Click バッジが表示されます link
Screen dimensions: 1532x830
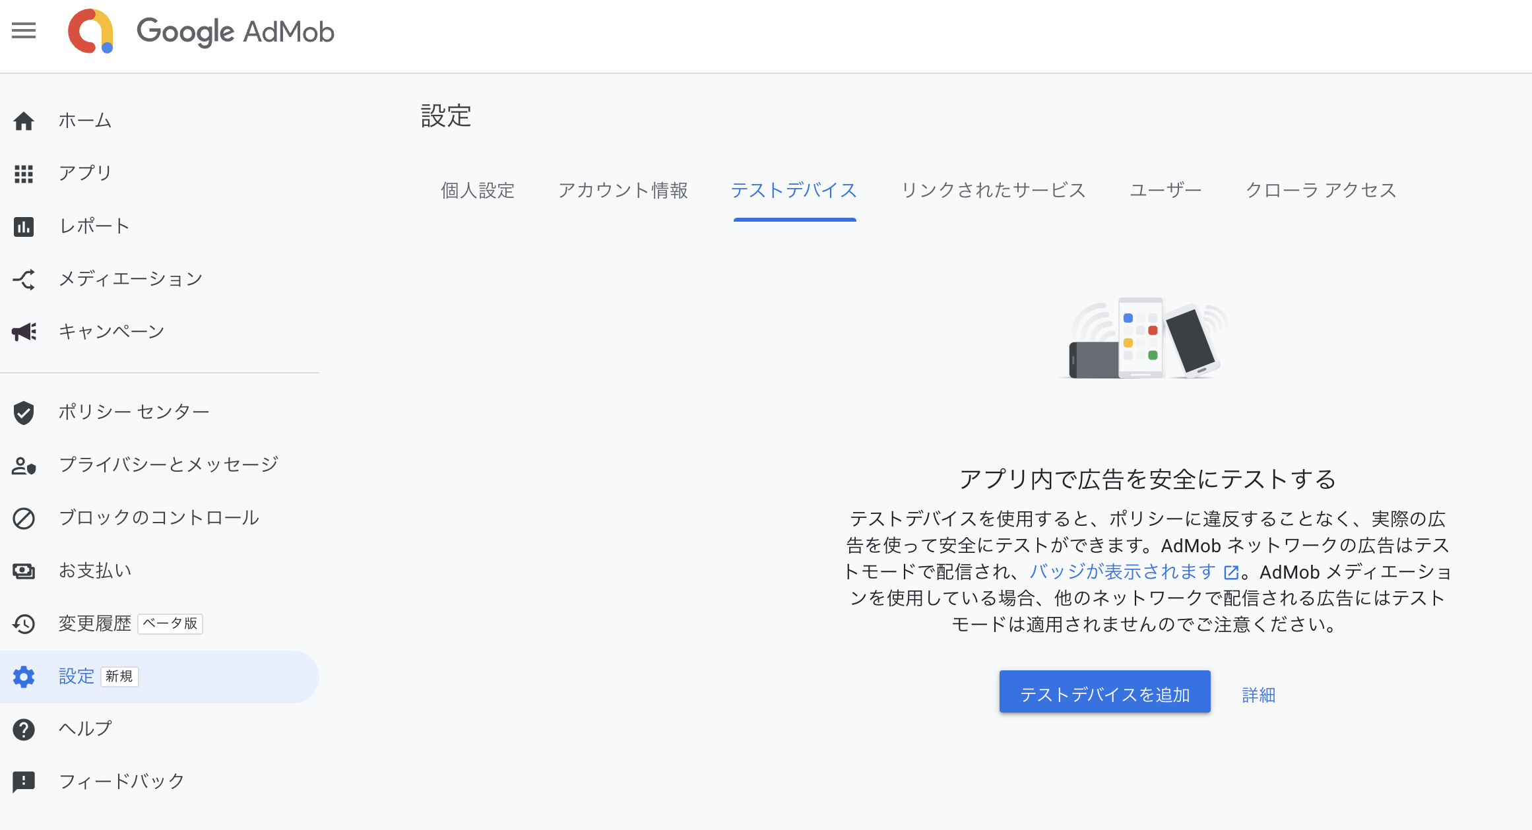1123,572
